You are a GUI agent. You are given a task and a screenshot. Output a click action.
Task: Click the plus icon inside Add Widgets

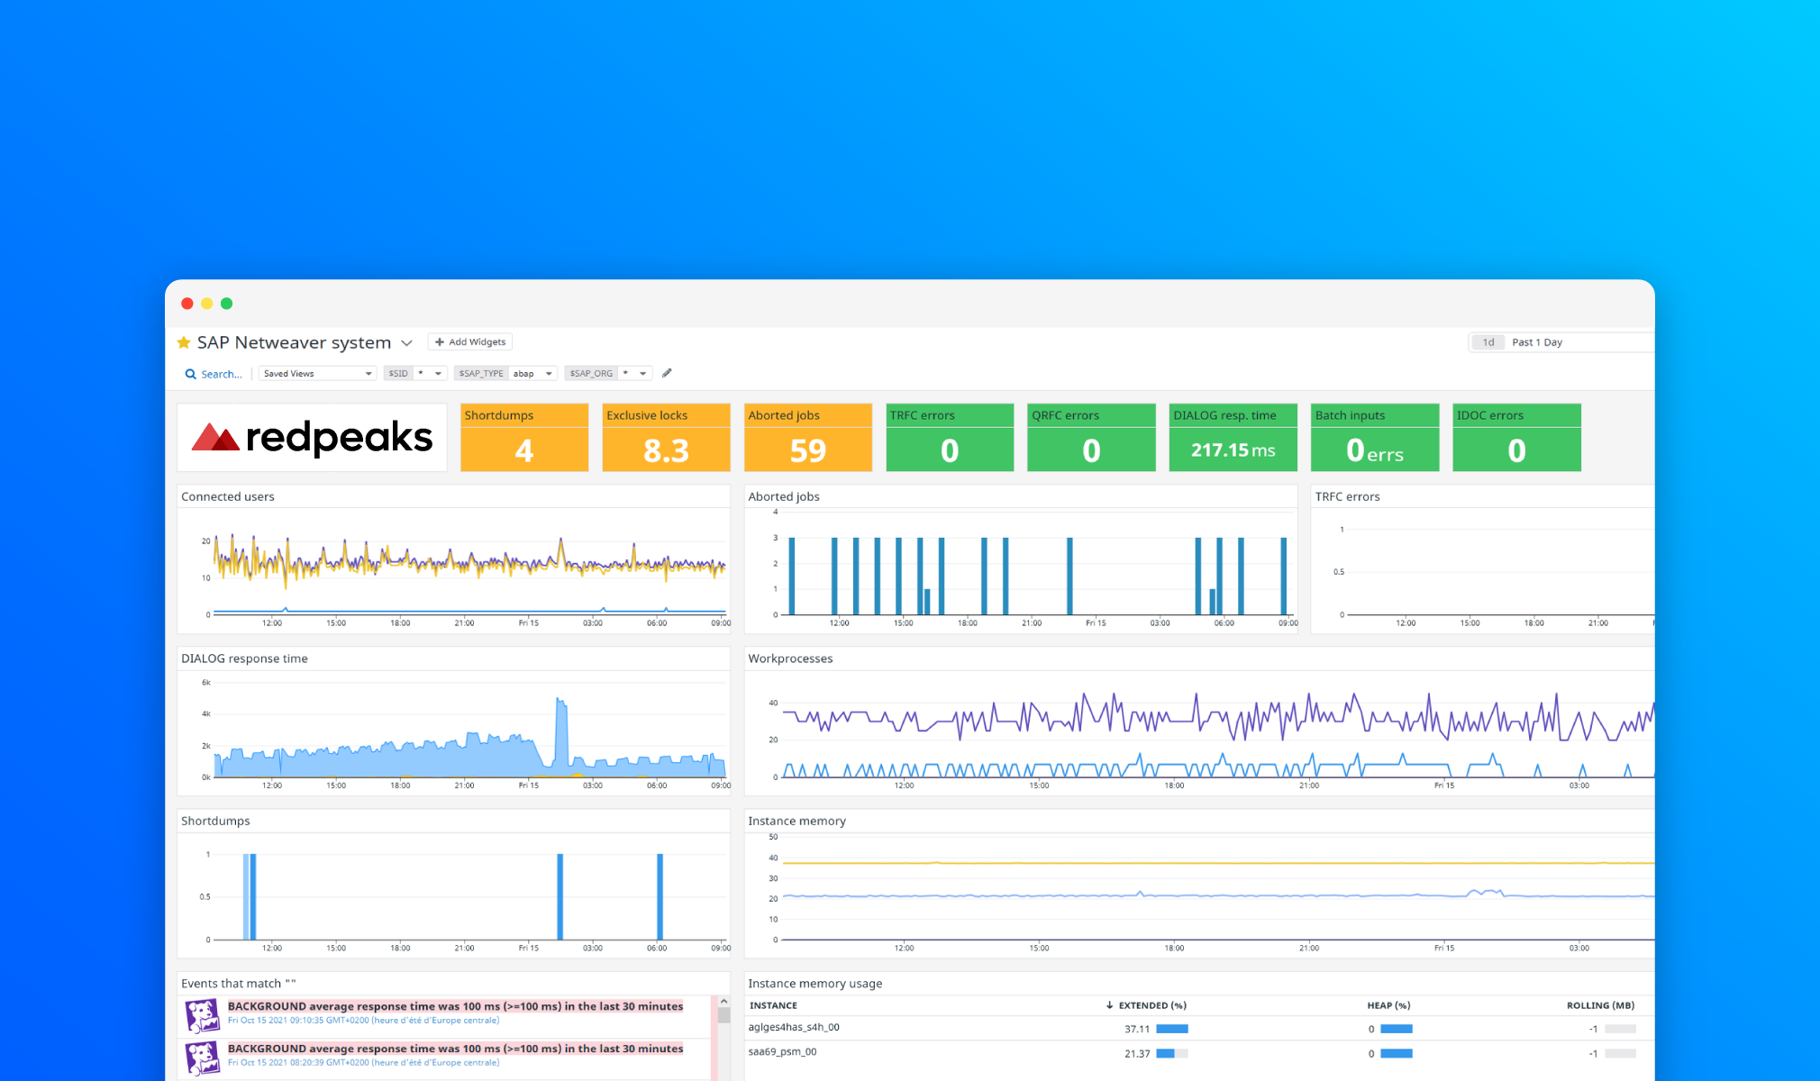[x=441, y=341]
